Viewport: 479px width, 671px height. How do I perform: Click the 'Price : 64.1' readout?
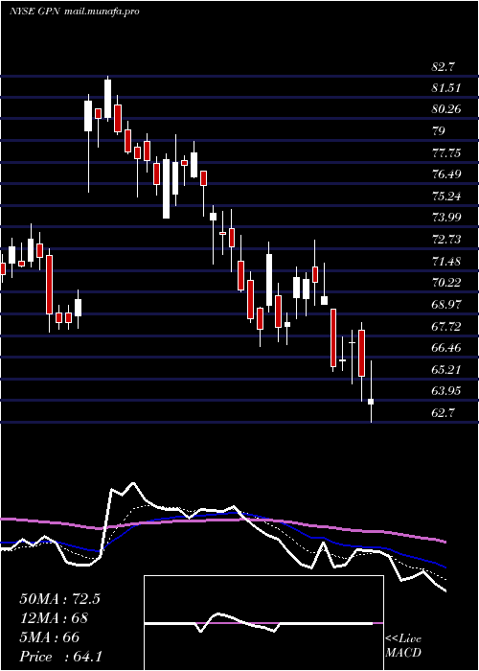pyautogui.click(x=60, y=657)
